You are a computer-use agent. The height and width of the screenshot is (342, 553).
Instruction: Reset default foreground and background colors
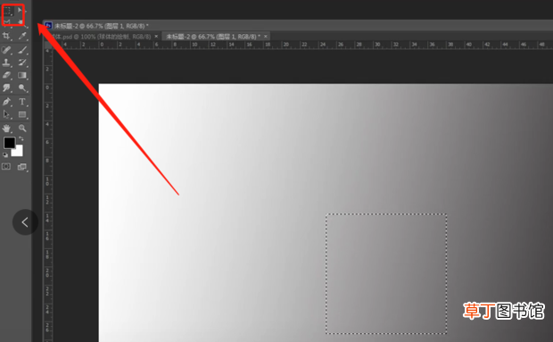pyautogui.click(x=5, y=154)
